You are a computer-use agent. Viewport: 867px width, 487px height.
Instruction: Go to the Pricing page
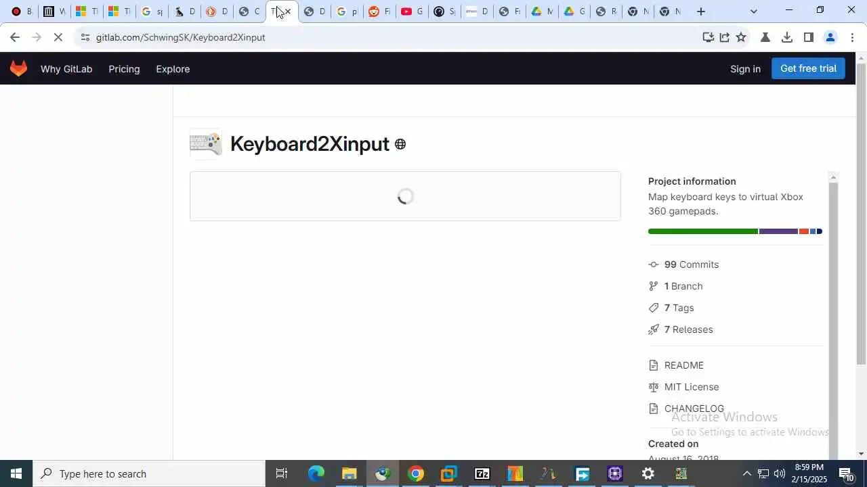(x=124, y=69)
